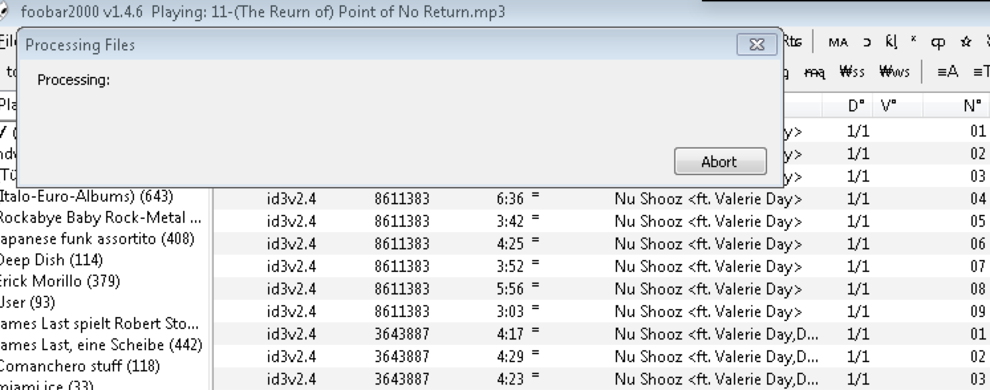Abort the file processing
The height and width of the screenshot is (390, 990).
pos(720,162)
